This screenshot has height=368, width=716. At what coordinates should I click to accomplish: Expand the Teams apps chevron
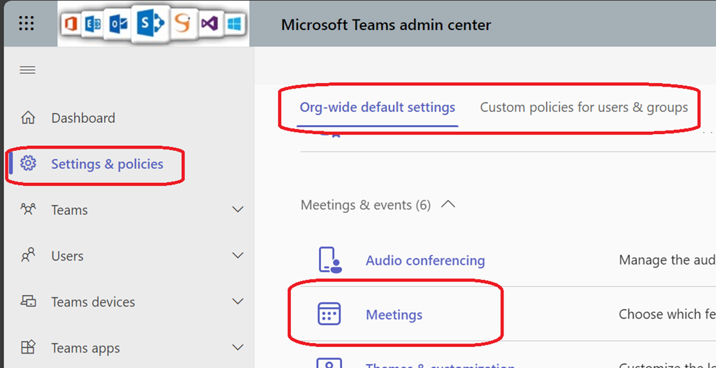click(238, 348)
